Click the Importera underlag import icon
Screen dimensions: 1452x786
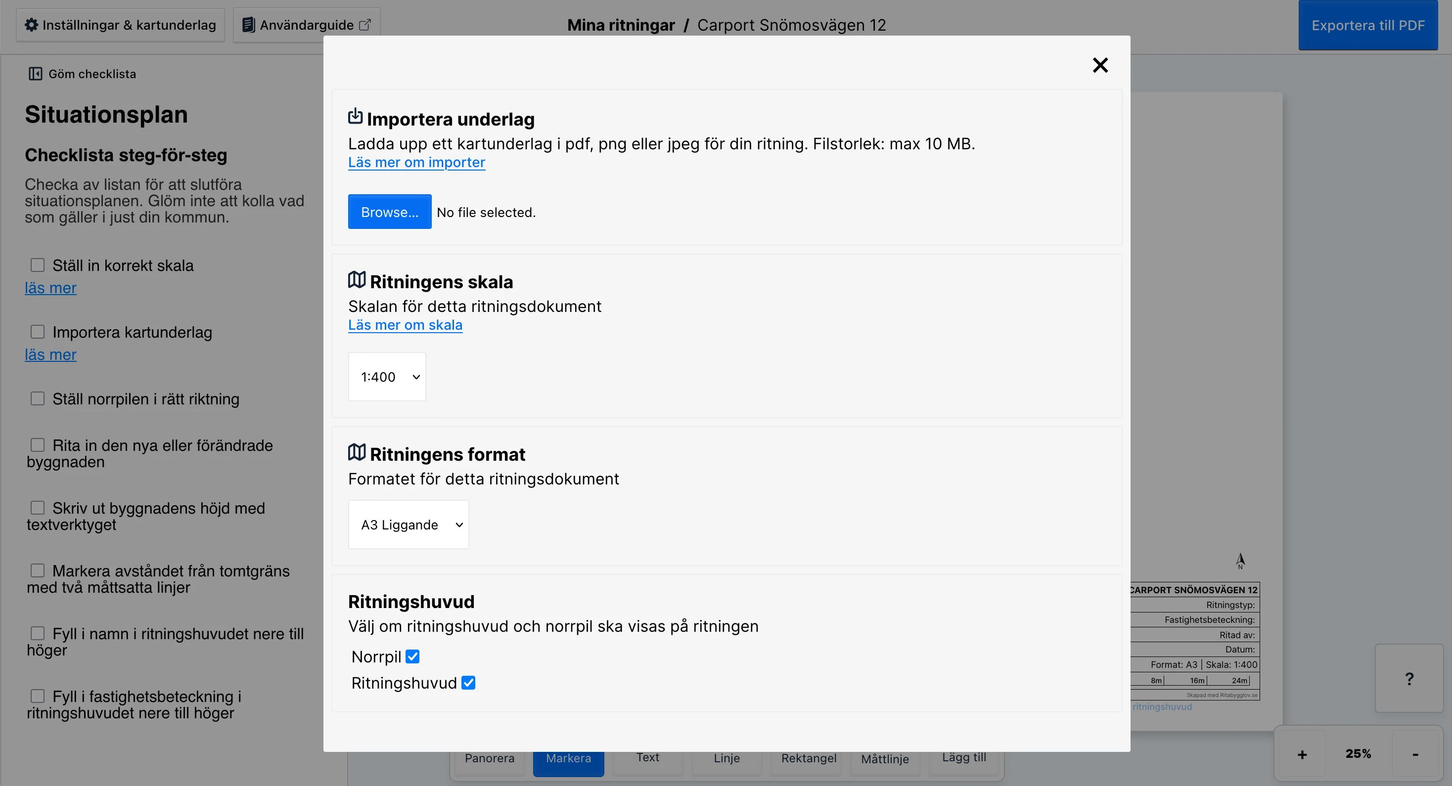tap(355, 116)
